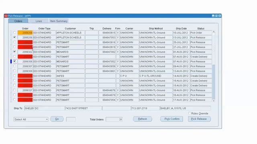Screen dimensions: 257x144
Task: Maximize the Pick Release window
Action: click(216, 16)
